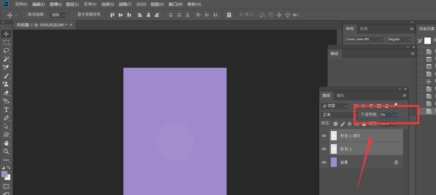Select the Path Selection arrow tool
This screenshot has height=195, width=436.
[6, 126]
